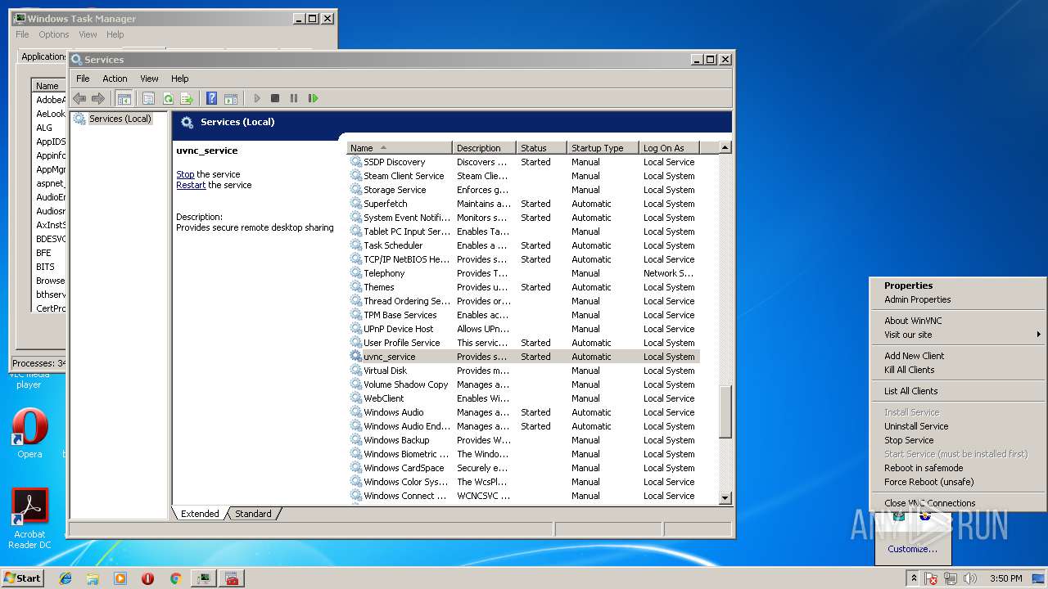
Task: Open the Action menu in Services
Action: pos(115,79)
